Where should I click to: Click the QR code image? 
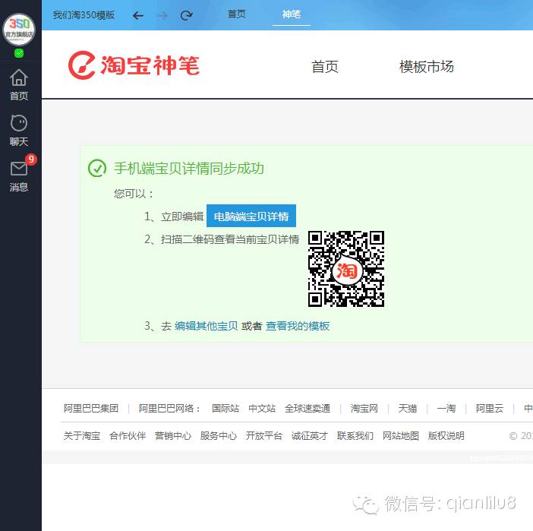(x=346, y=269)
